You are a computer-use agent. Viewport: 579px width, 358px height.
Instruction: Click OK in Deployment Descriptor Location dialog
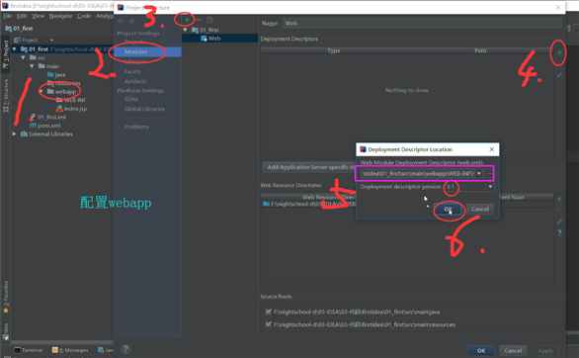(448, 209)
